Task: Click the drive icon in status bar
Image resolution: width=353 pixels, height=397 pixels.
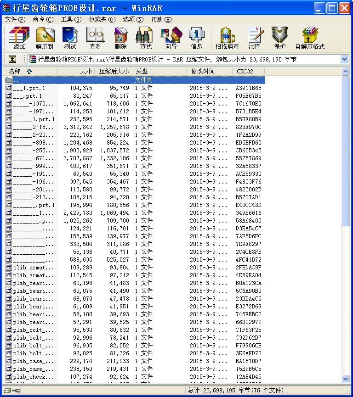Action: coord(7,391)
